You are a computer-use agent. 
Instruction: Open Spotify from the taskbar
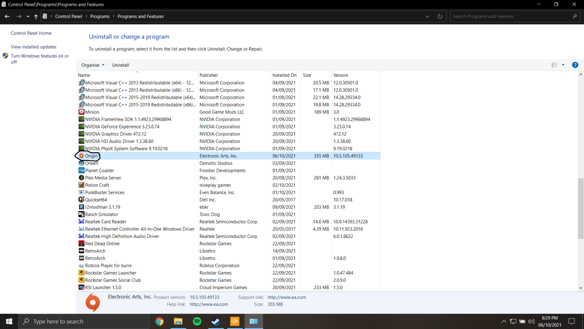(x=197, y=321)
